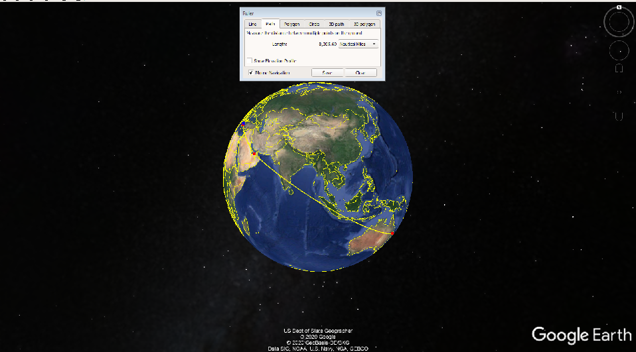Screen dimensions: 636x352
Task: Click the move joystick navigation control
Action: pyautogui.click(x=619, y=51)
